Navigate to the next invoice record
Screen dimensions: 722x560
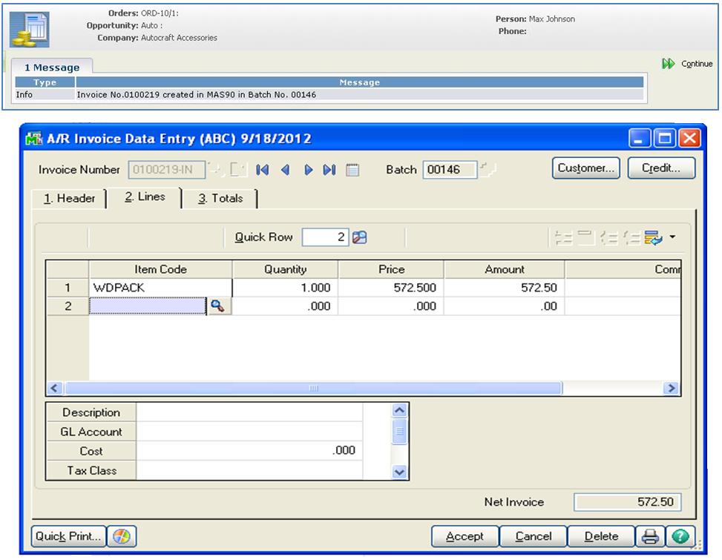point(307,170)
